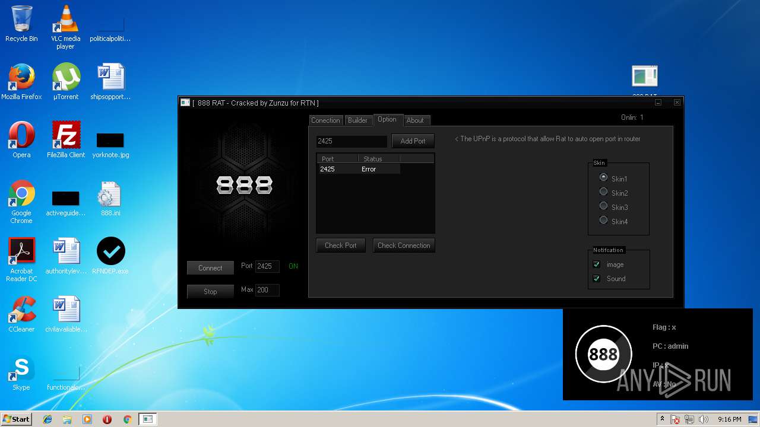Select the yorknote.jpg image file

coord(110,145)
